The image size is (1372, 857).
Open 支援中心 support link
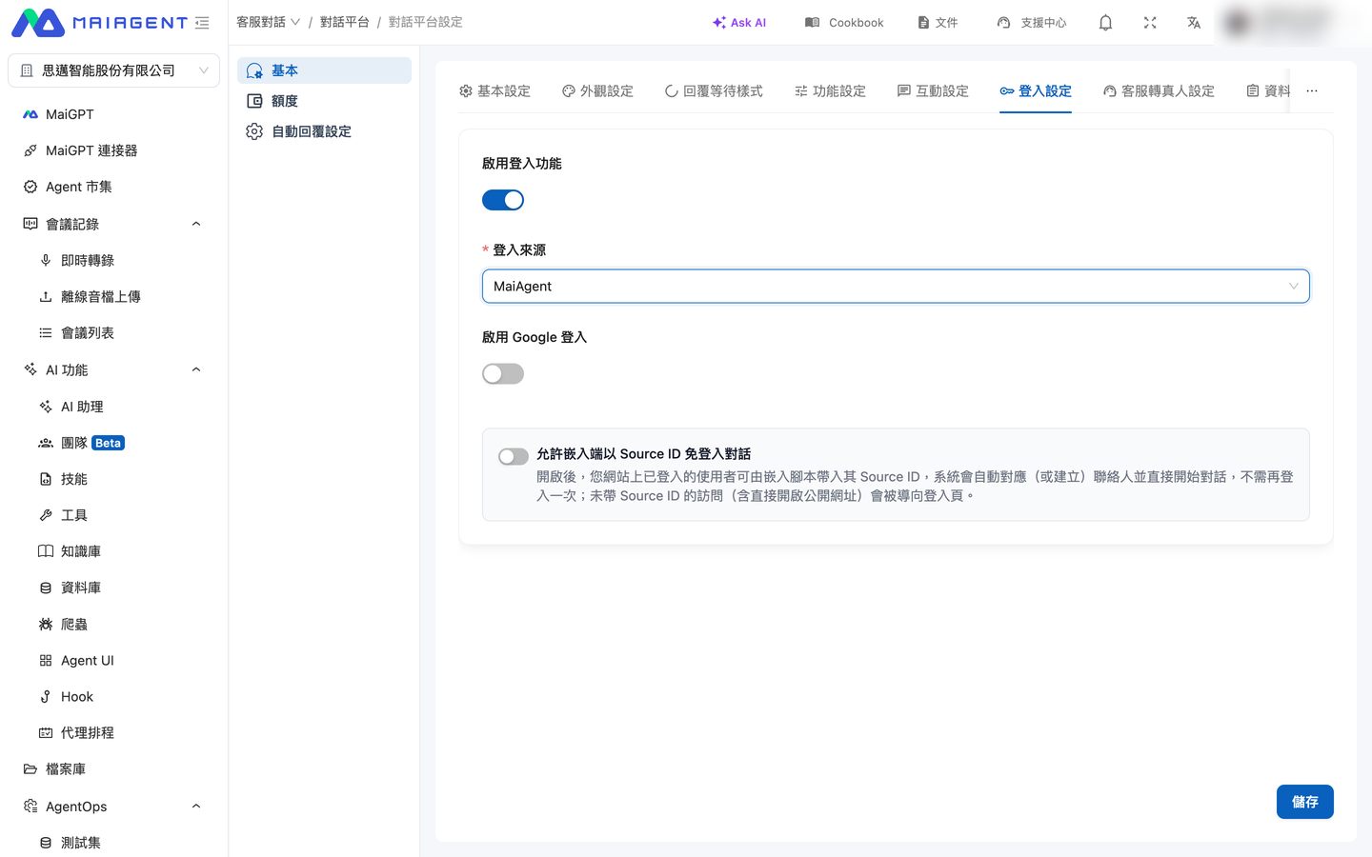[x=1032, y=23]
